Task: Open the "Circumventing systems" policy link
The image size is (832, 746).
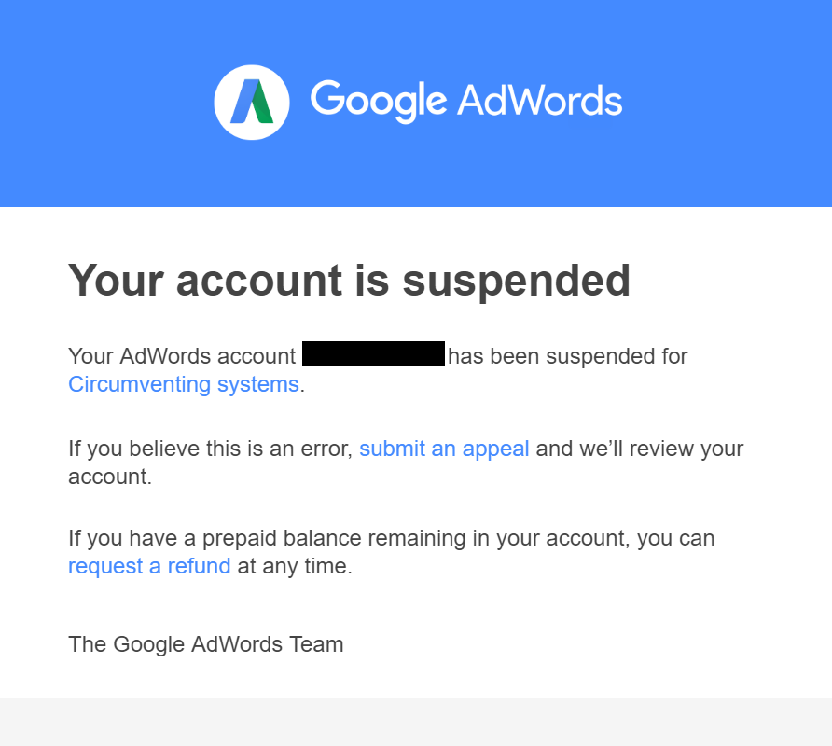Action: [184, 384]
